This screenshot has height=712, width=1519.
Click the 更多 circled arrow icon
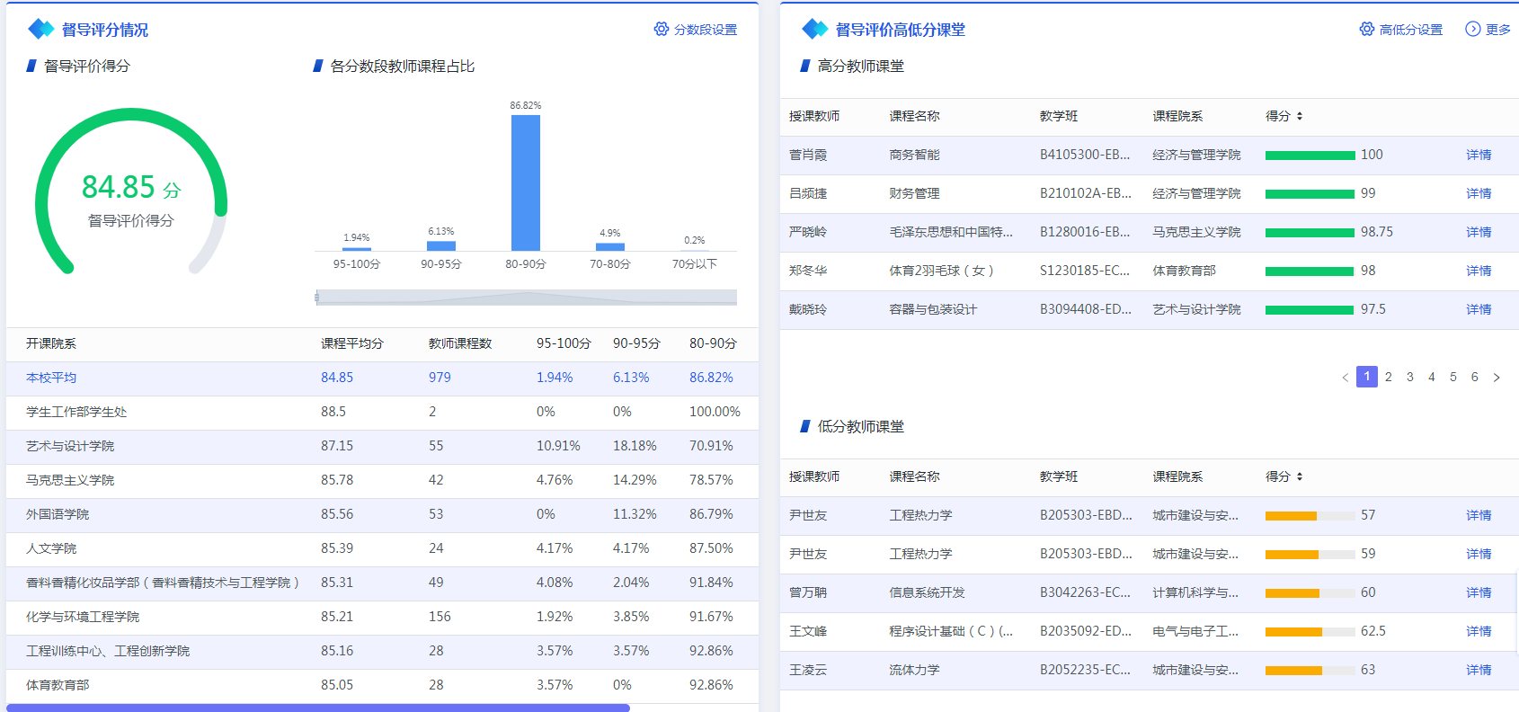[1472, 30]
